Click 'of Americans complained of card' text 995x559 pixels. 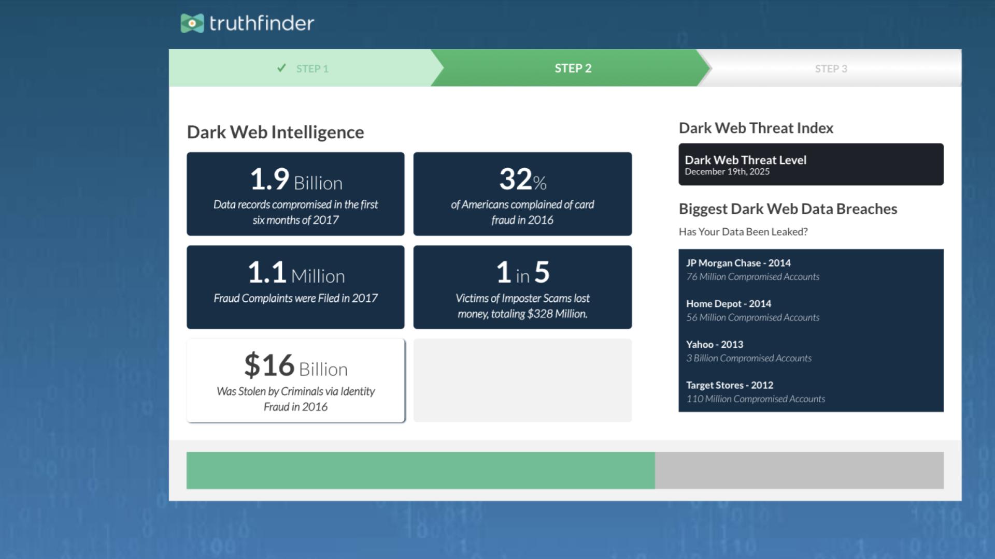point(522,204)
